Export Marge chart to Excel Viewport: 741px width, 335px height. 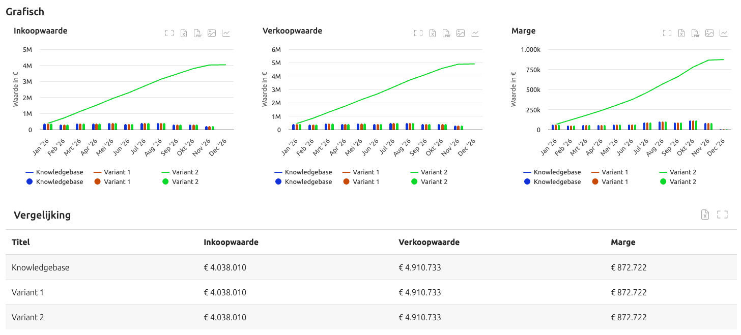tap(681, 33)
